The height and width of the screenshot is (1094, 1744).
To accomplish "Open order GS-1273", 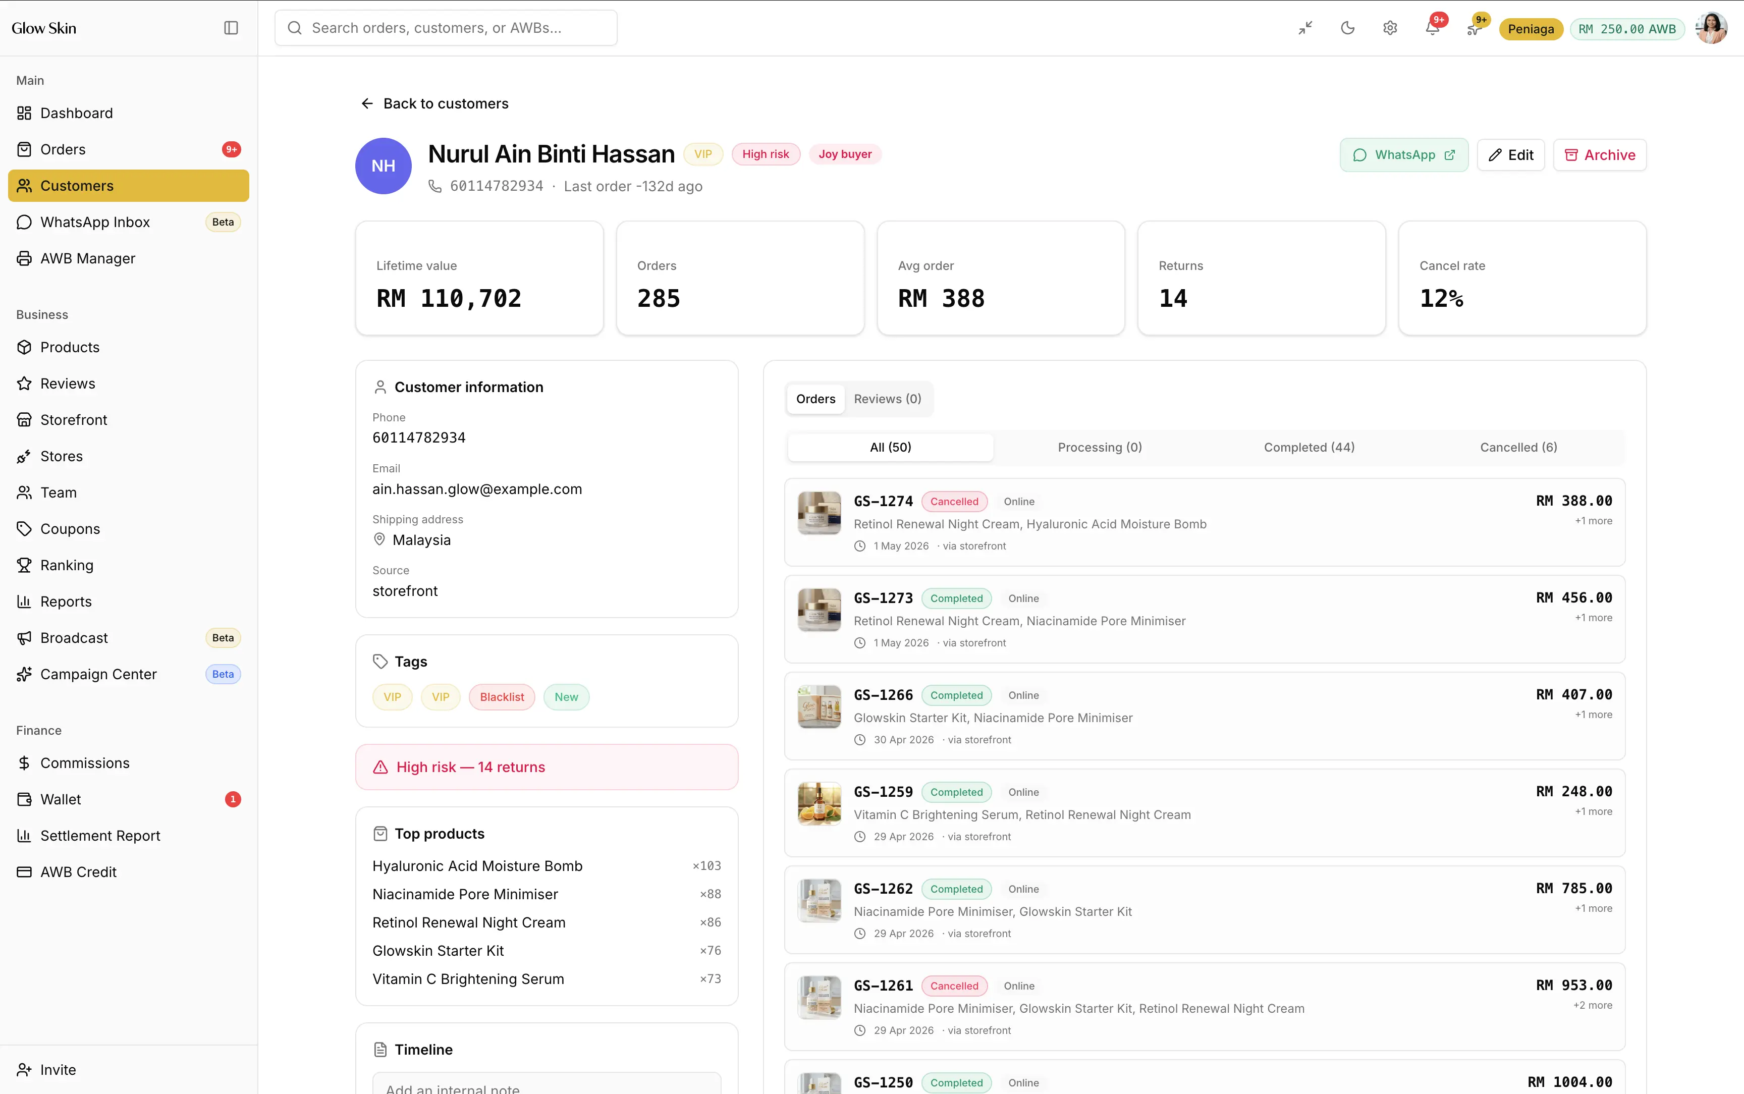I will click(x=1205, y=619).
